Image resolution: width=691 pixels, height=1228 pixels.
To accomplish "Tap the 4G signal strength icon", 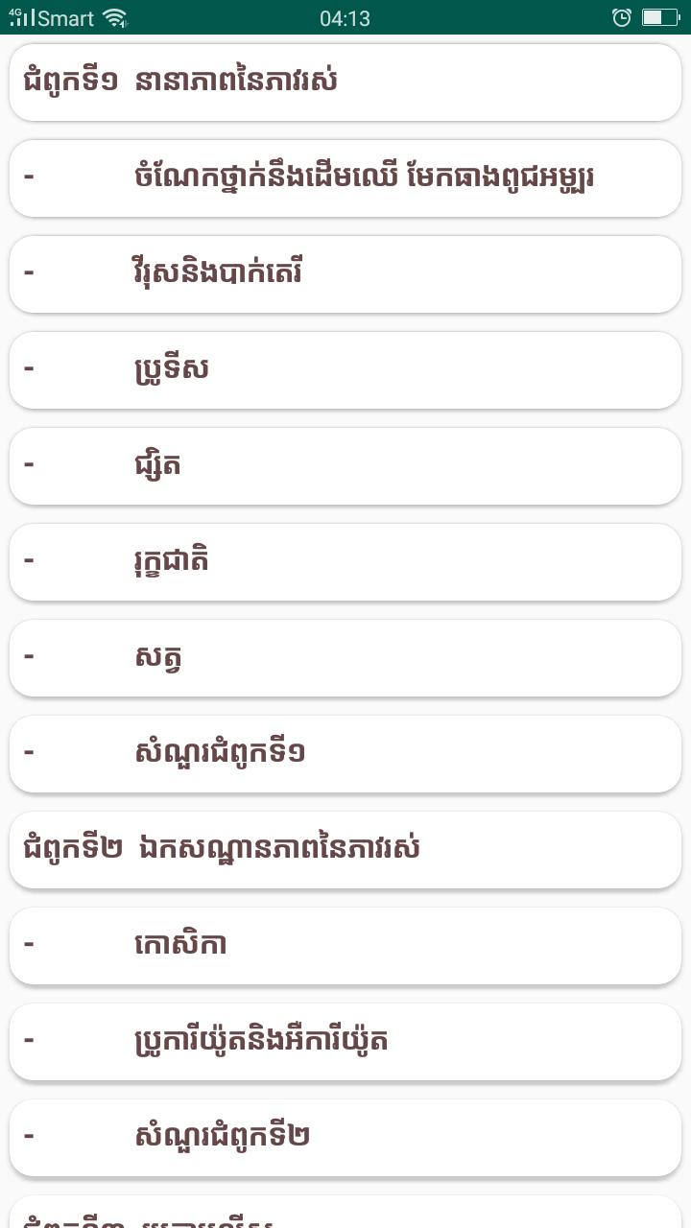I will click(22, 17).
